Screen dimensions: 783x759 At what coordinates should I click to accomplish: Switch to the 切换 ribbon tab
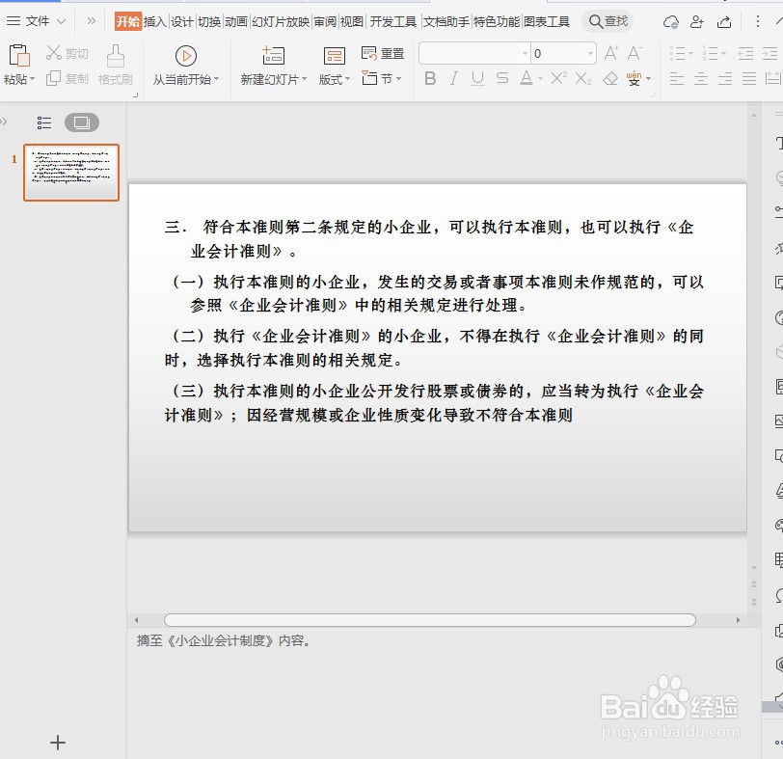[209, 21]
